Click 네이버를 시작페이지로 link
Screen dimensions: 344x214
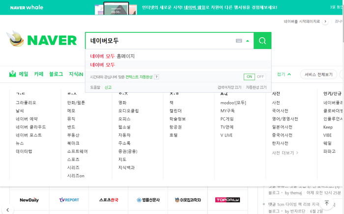[x=302, y=22]
